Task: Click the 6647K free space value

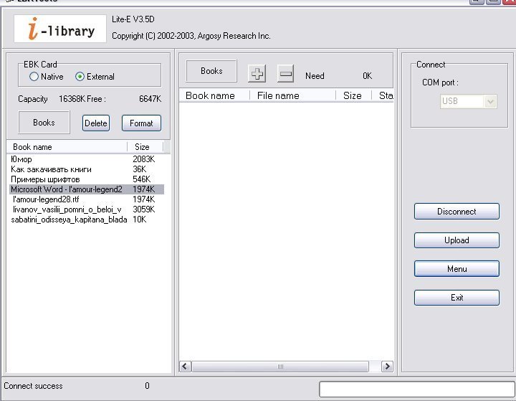Action: 150,99
